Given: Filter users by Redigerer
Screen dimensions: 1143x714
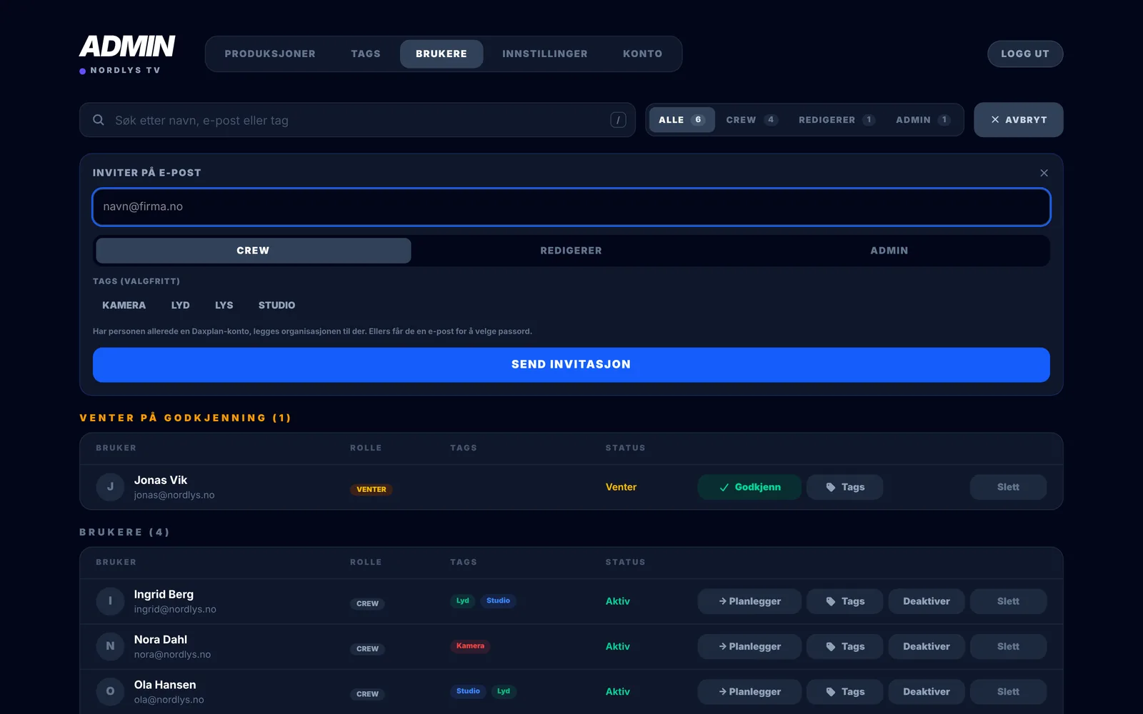Looking at the screenshot, I should pos(836,120).
